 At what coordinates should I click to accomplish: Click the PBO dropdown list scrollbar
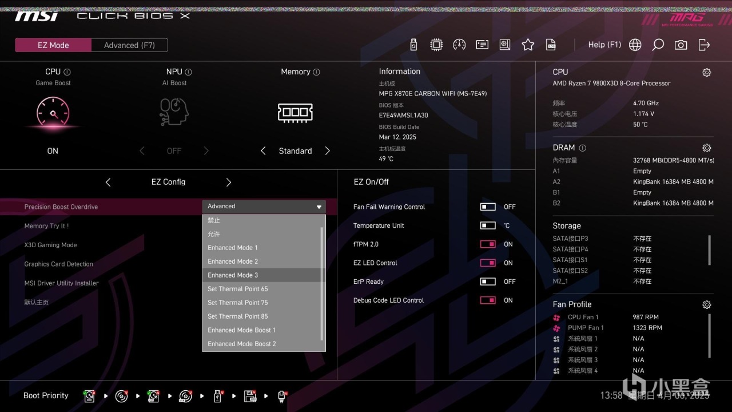[x=323, y=283]
